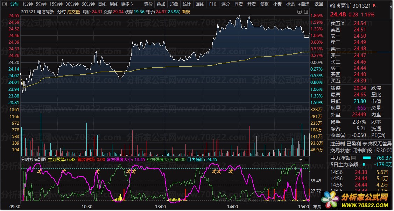Toggle the 叠加 overlay option

(x=161, y=4)
